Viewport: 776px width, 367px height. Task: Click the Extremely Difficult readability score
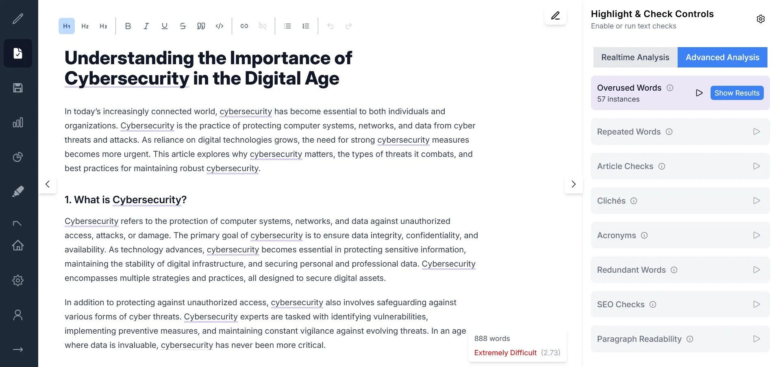pos(505,353)
